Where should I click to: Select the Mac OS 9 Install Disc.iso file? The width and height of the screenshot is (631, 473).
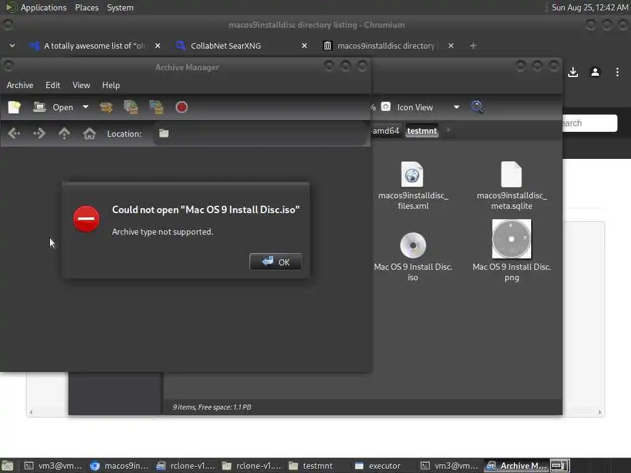pyautogui.click(x=413, y=256)
